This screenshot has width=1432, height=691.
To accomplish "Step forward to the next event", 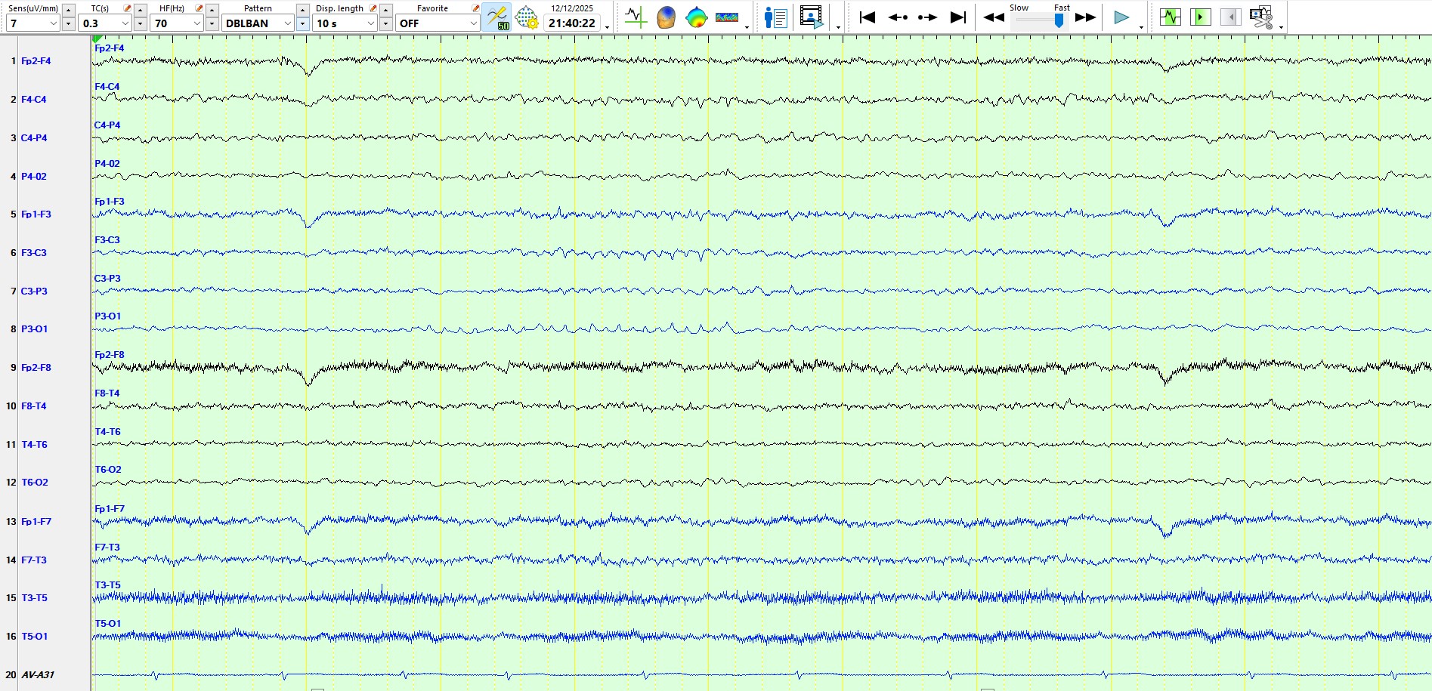I will [x=927, y=17].
